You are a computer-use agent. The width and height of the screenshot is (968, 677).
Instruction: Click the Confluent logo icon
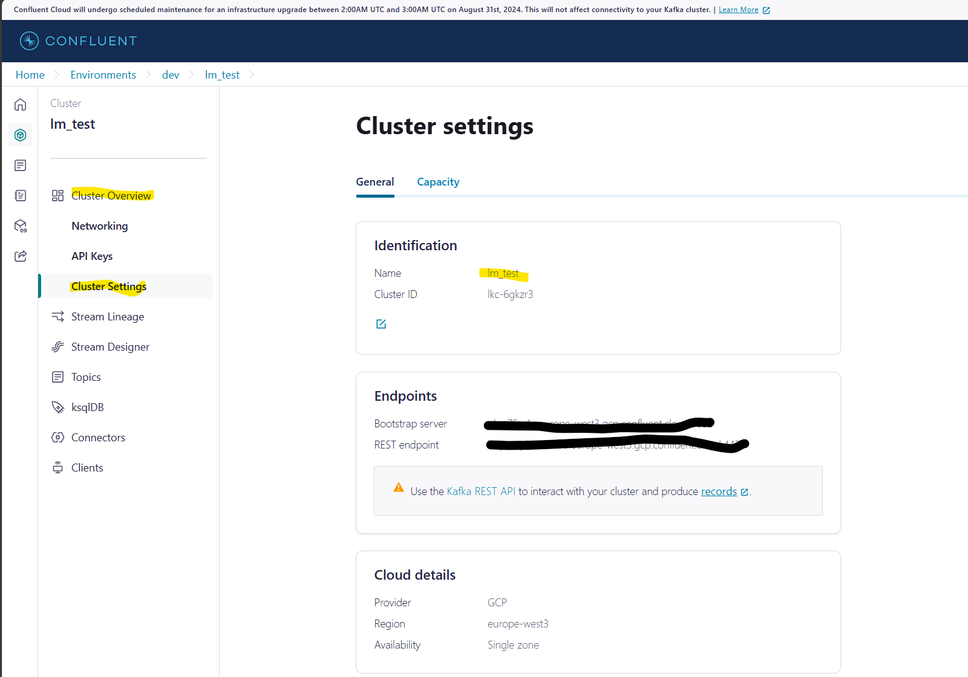[29, 40]
